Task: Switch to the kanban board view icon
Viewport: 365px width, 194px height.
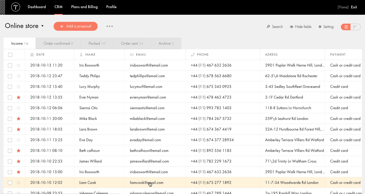Action: [355, 27]
